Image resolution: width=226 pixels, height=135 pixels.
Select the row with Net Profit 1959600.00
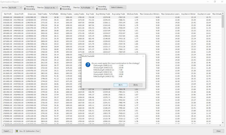coord(112,20)
